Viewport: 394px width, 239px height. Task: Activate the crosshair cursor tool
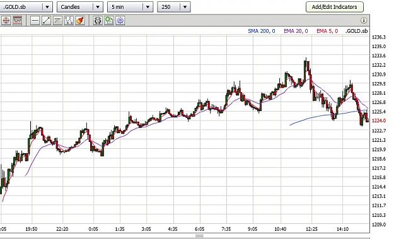pos(6,21)
